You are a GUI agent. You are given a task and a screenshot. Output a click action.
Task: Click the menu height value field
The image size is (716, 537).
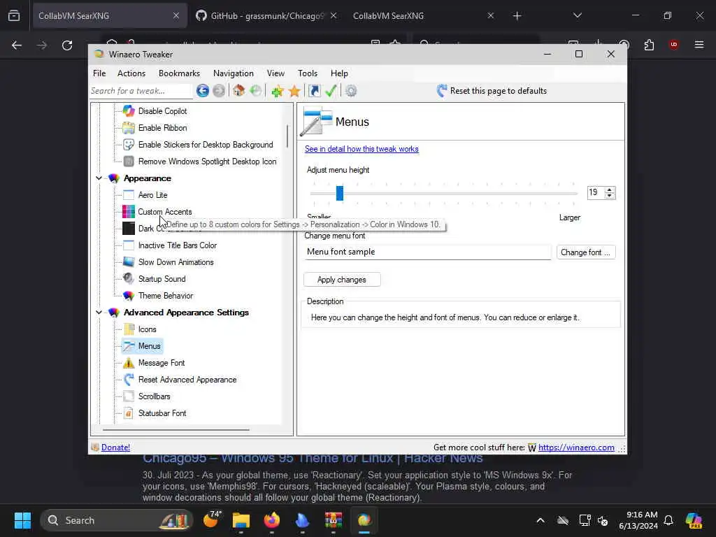[x=596, y=193]
